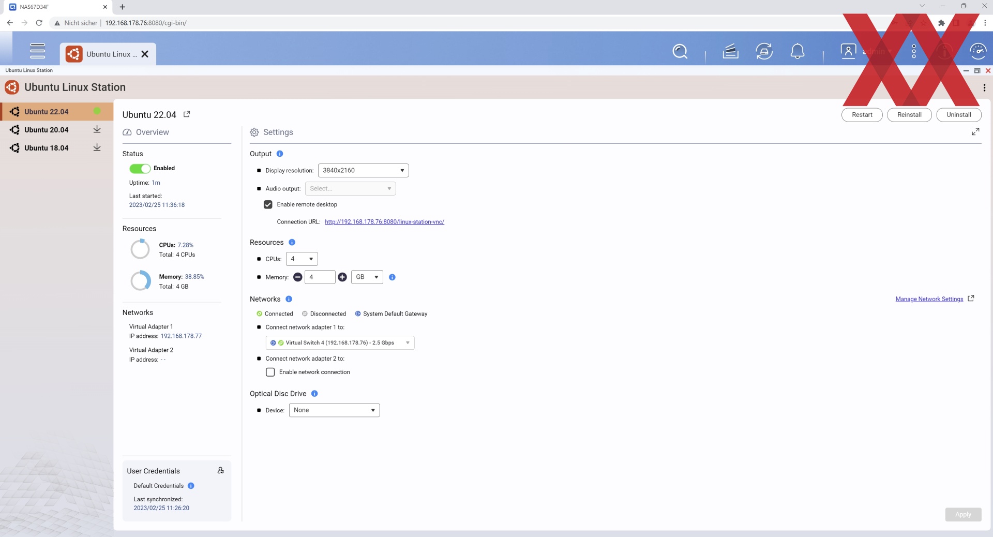Open the optical disc Device dropdown
The width and height of the screenshot is (993, 537).
pos(334,410)
